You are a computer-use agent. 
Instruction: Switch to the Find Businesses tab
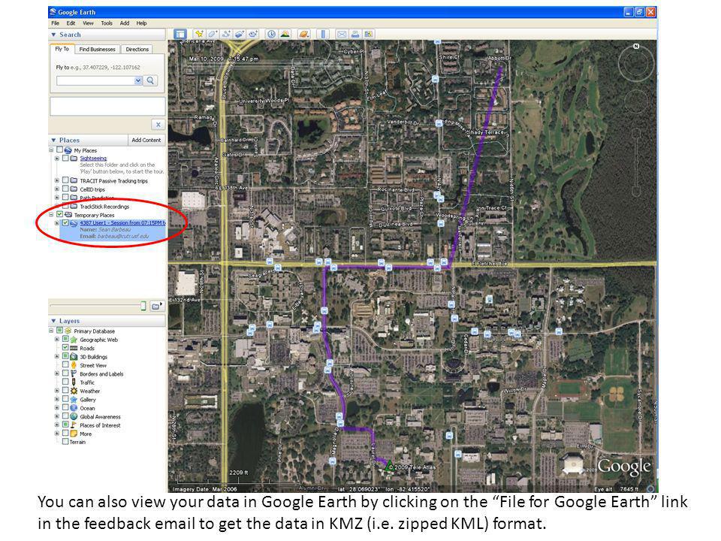97,50
